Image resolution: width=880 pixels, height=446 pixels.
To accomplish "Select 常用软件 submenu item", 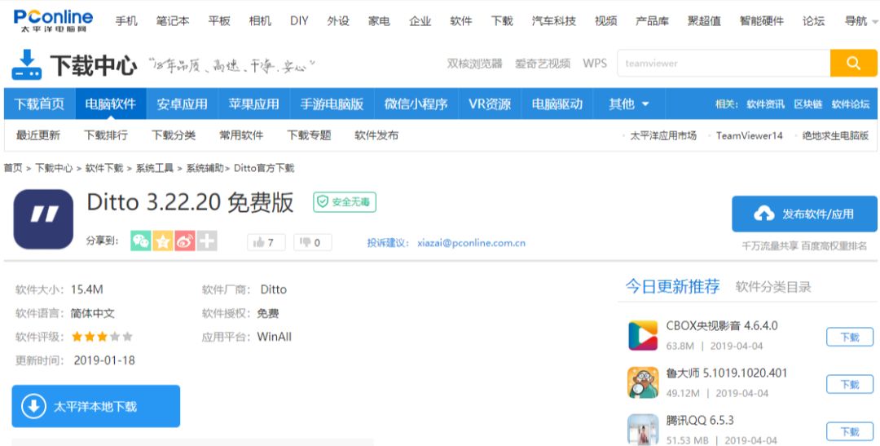I will point(241,135).
